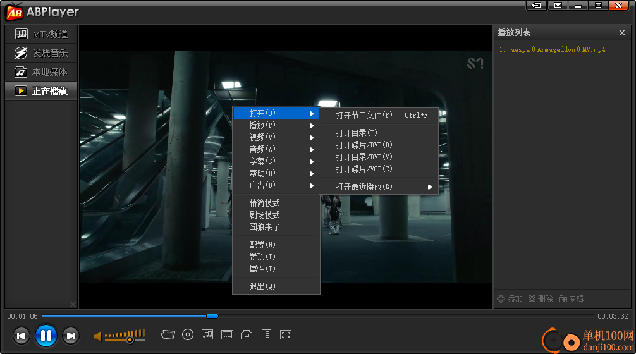Screen dimensions: 636x354
Task: Click the subtitle screen toolbar icon
Action: click(x=227, y=335)
